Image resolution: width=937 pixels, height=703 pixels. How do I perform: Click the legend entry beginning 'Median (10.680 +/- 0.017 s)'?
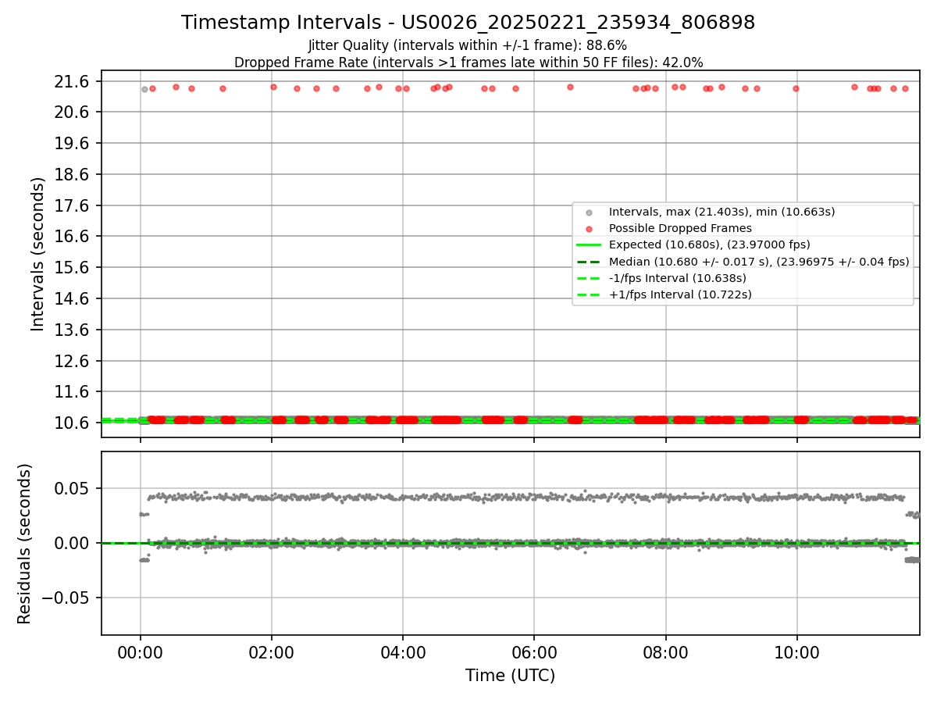(759, 262)
